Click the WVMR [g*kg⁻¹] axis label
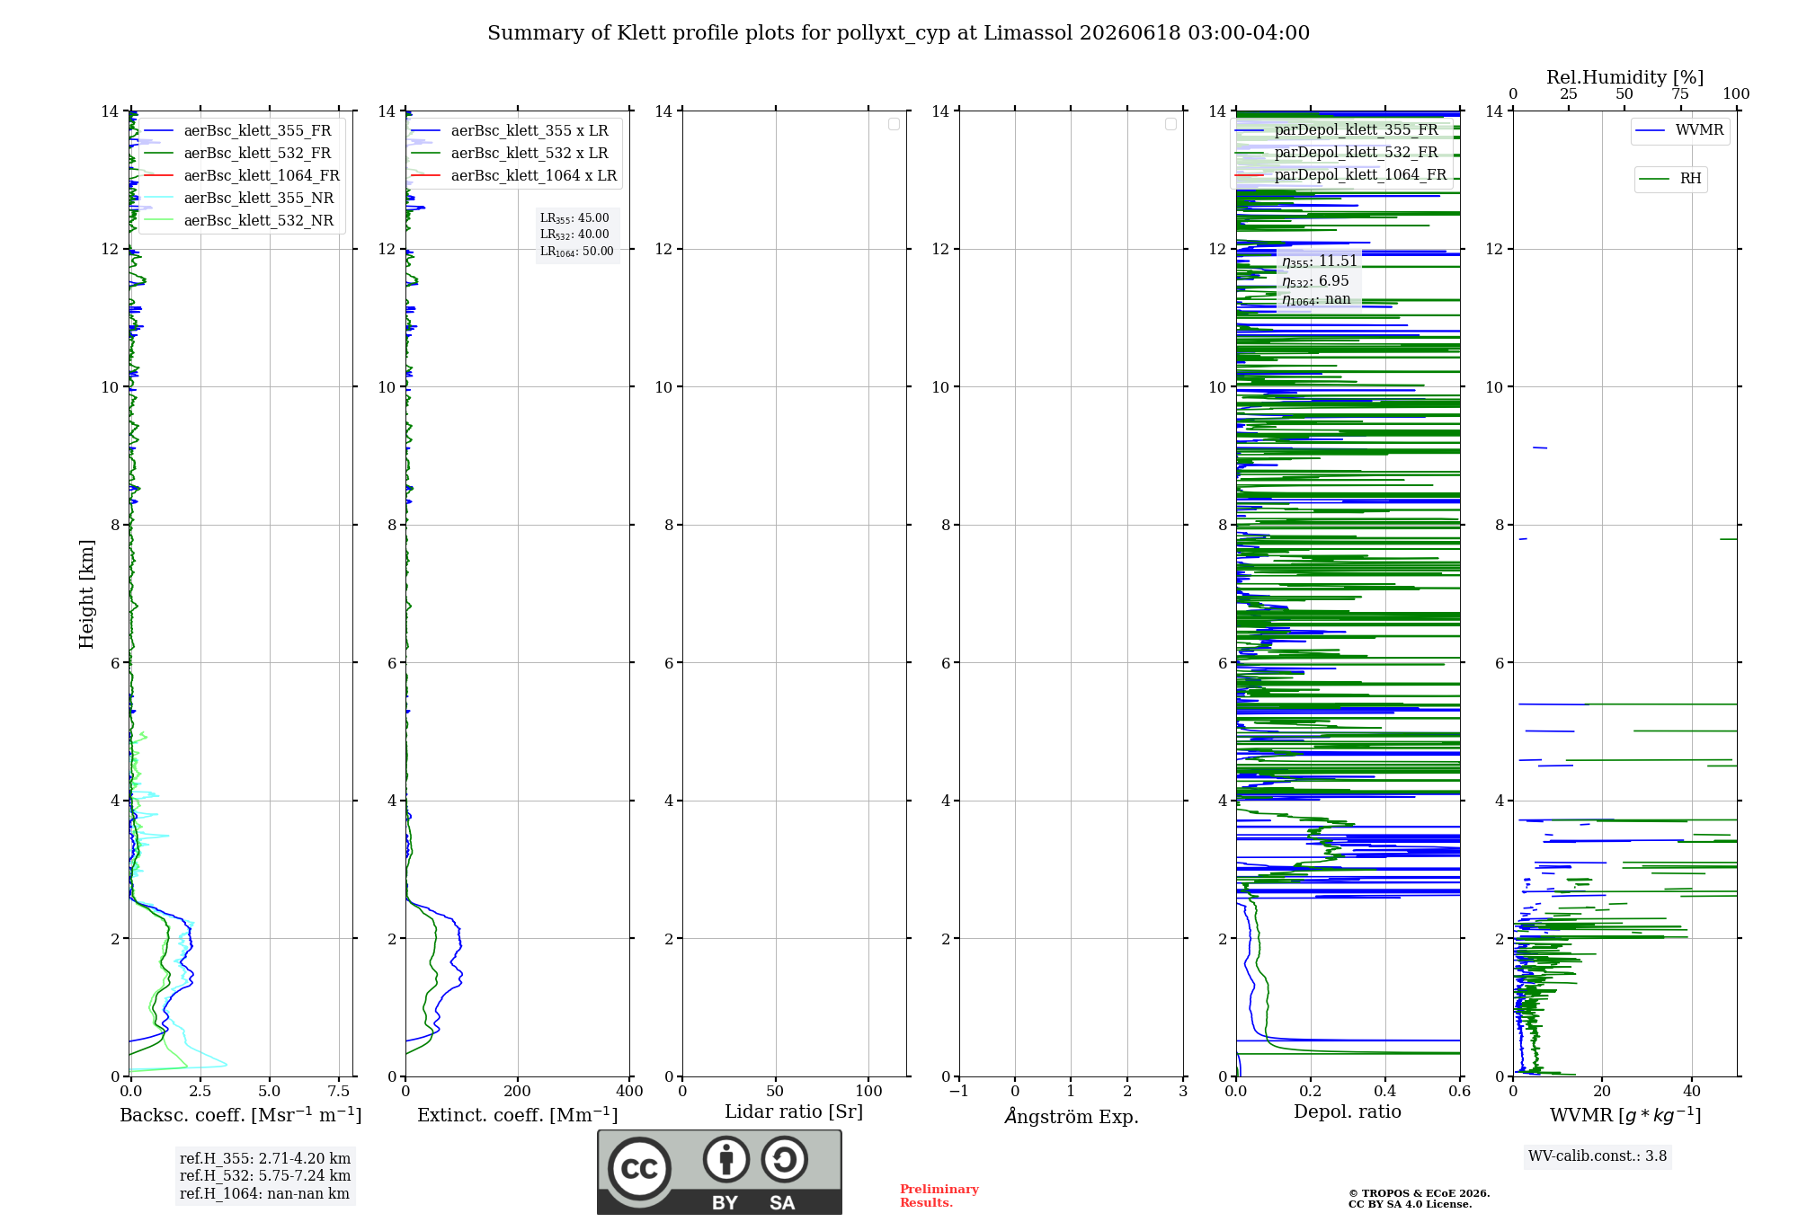Screen dimensions: 1798x1222 tap(1625, 1116)
